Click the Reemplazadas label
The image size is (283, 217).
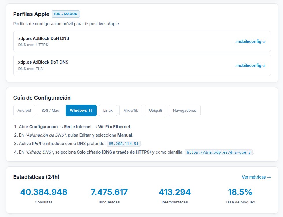(175, 202)
